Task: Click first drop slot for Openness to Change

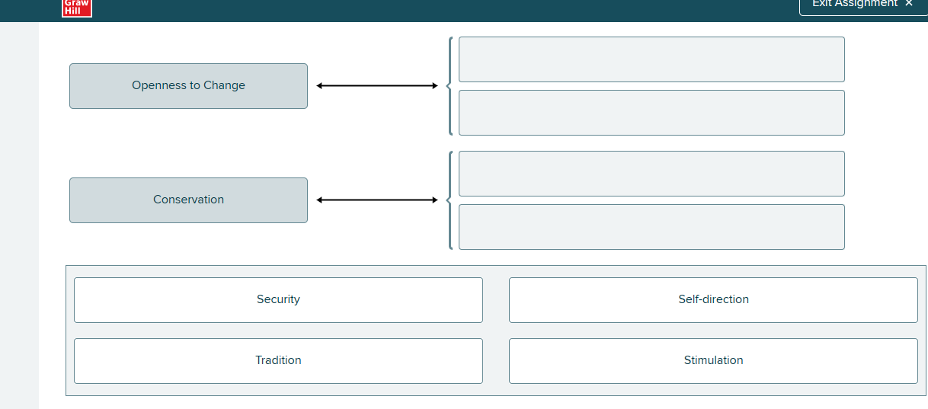Action: pyautogui.click(x=651, y=59)
